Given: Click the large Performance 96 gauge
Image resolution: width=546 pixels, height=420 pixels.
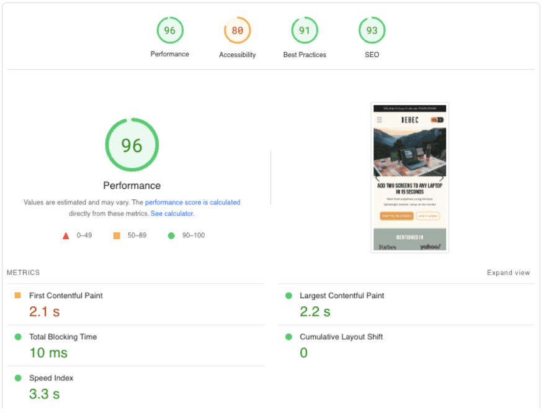Looking at the screenshot, I should 132,145.
